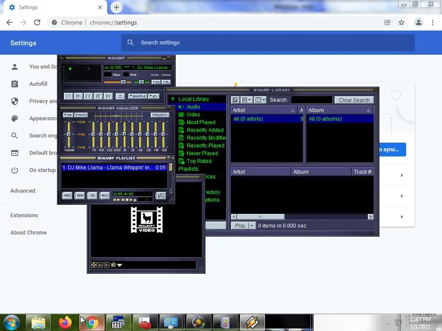Open Most Played library view
This screenshot has height=331, width=442.
point(201,122)
